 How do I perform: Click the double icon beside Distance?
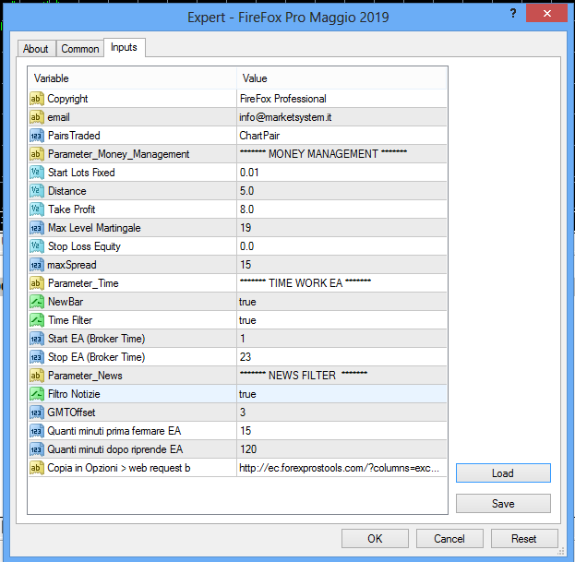point(37,191)
